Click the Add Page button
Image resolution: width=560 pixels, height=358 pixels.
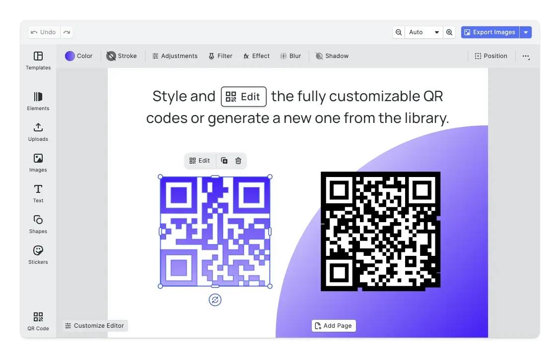point(334,326)
